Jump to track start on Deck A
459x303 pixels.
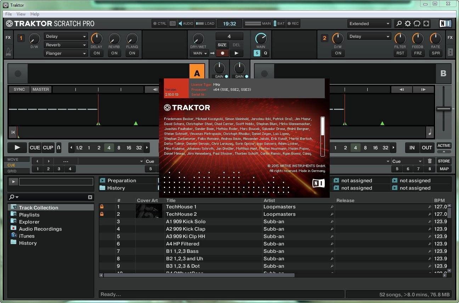[13, 132]
